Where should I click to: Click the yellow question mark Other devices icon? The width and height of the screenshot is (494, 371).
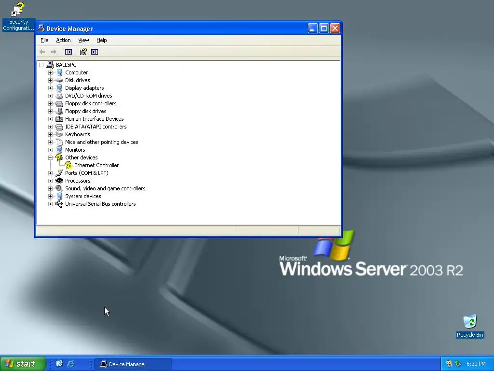[59, 157]
